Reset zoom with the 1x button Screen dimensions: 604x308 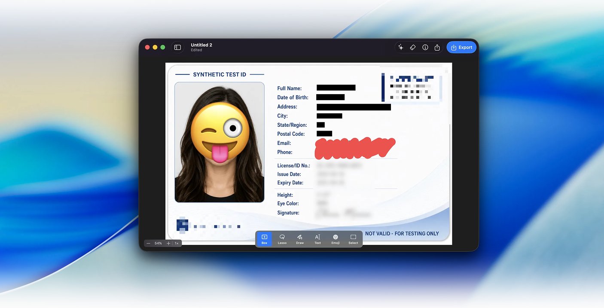pyautogui.click(x=177, y=243)
